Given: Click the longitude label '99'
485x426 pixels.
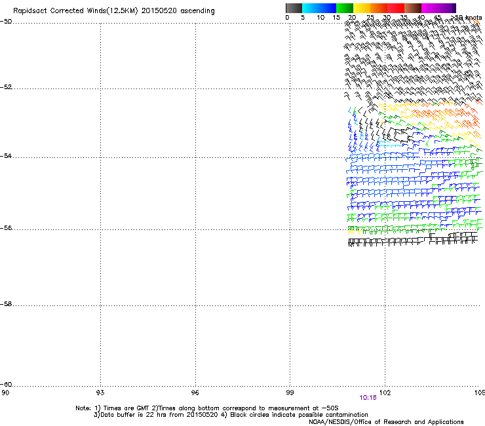Looking at the screenshot, I should [x=290, y=393].
